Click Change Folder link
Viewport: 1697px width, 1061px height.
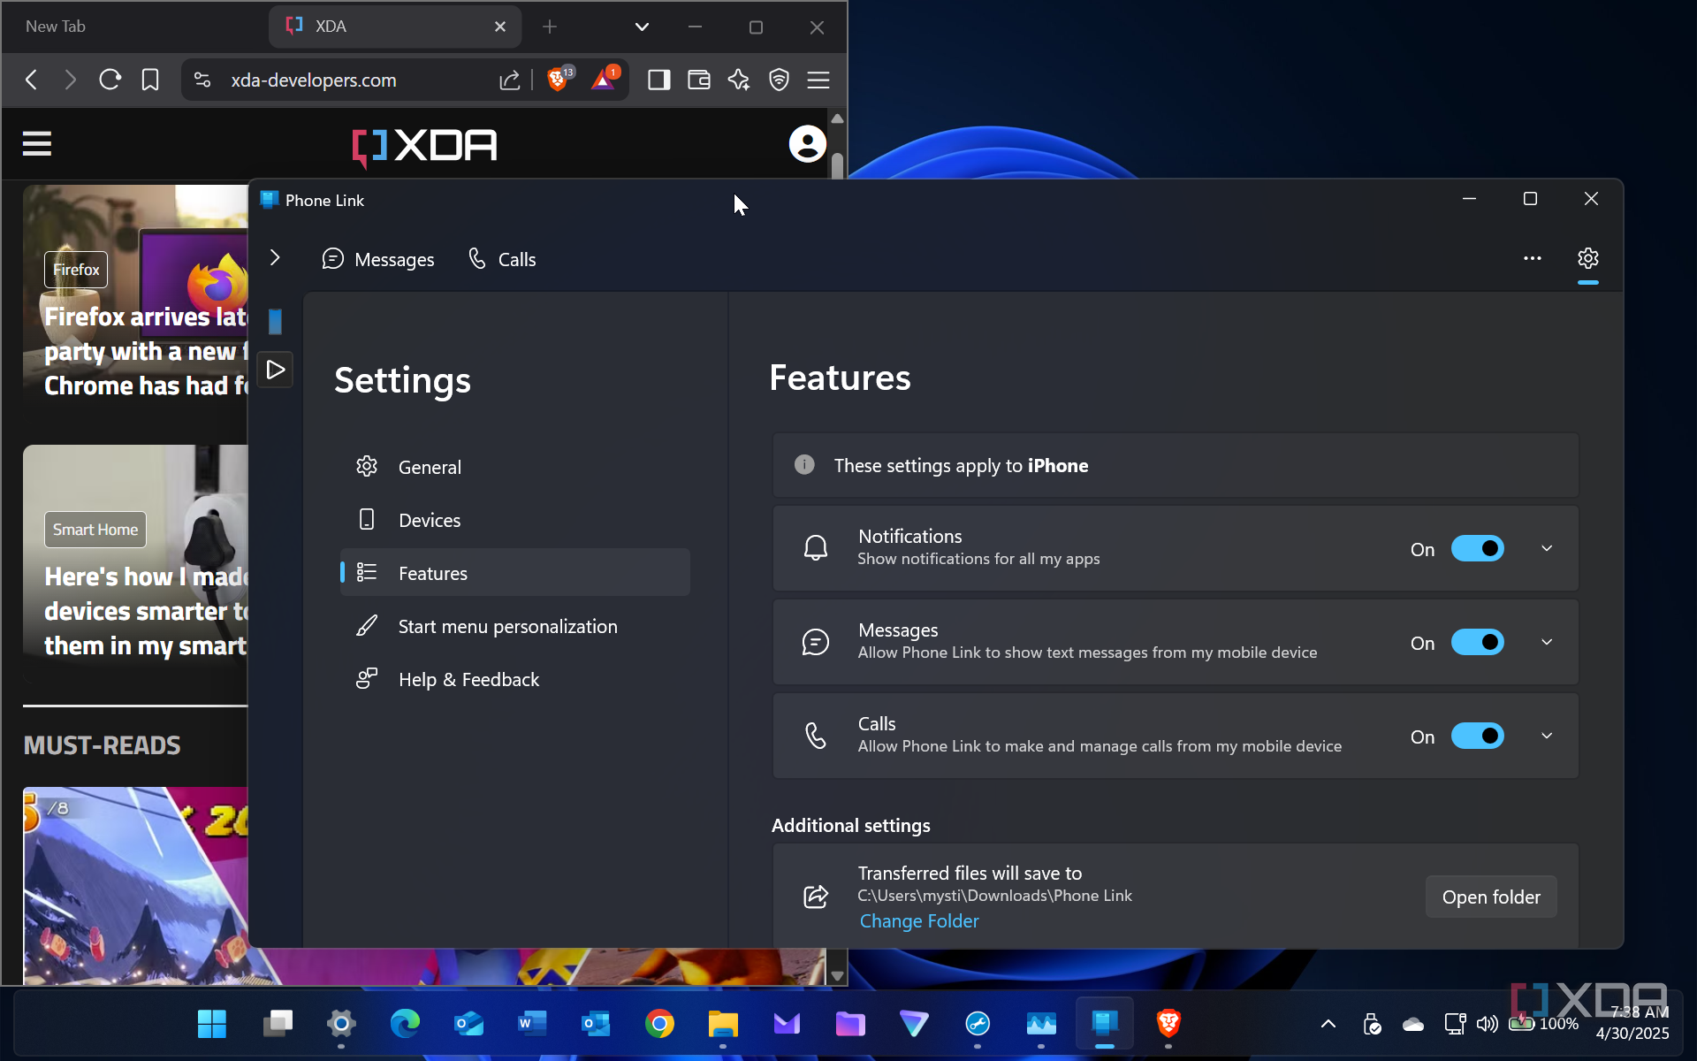(919, 921)
